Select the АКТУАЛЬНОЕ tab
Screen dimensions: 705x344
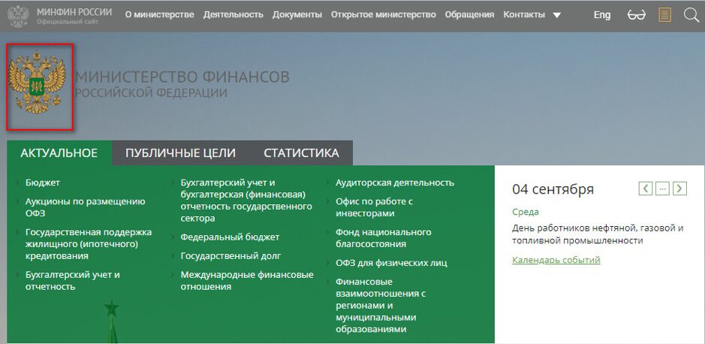[59, 153]
